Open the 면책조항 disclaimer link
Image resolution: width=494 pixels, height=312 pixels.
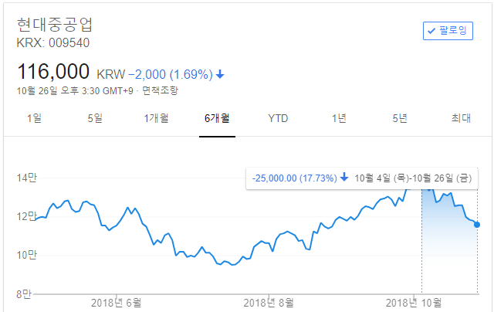click(x=160, y=91)
